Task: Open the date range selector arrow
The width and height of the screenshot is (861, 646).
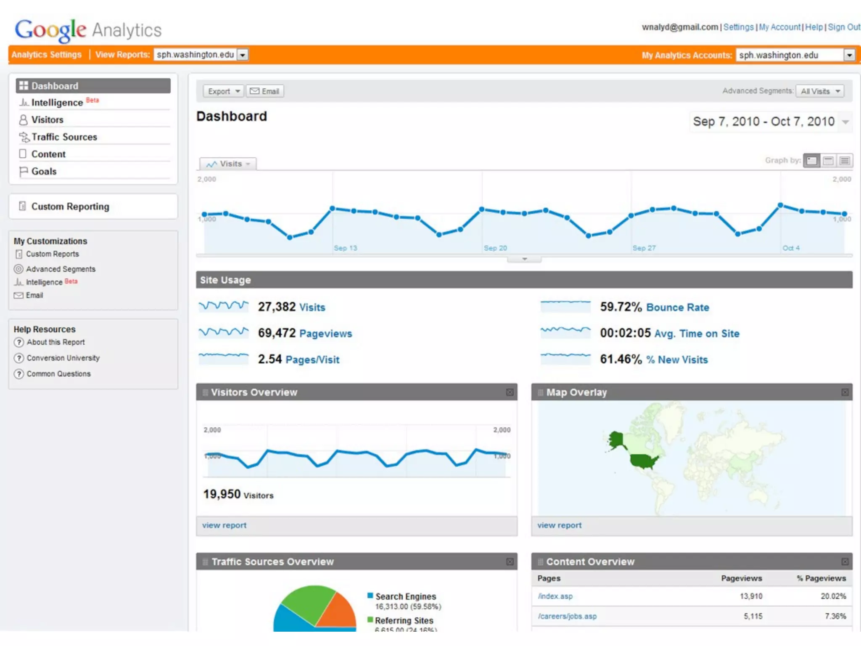Action: pyautogui.click(x=845, y=122)
